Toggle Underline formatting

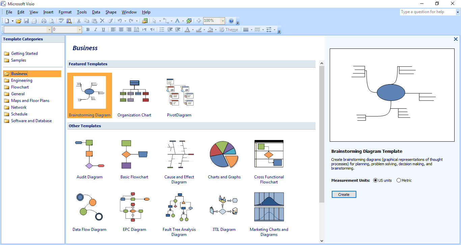(103, 30)
